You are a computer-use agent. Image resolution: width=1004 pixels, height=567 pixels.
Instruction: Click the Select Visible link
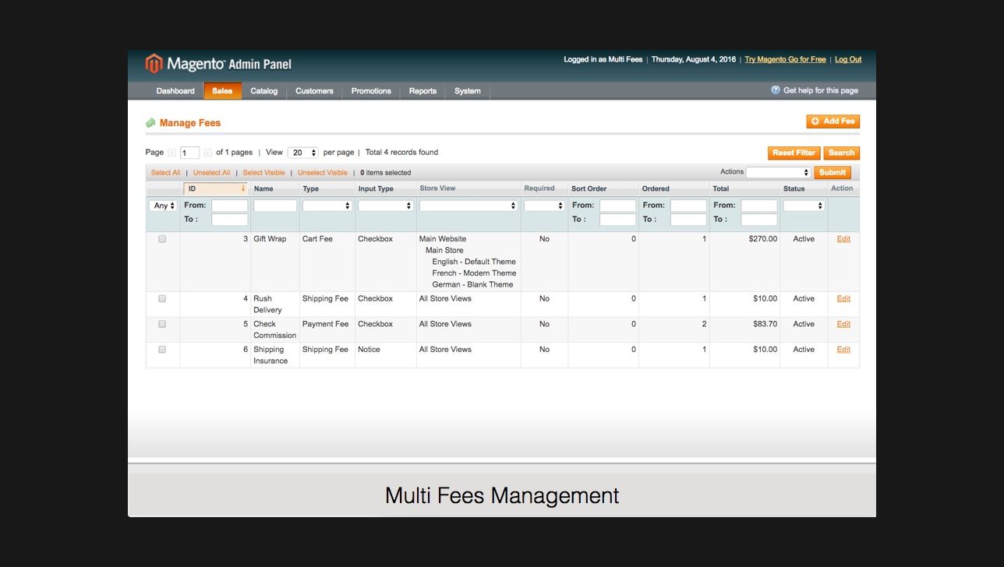(x=264, y=173)
